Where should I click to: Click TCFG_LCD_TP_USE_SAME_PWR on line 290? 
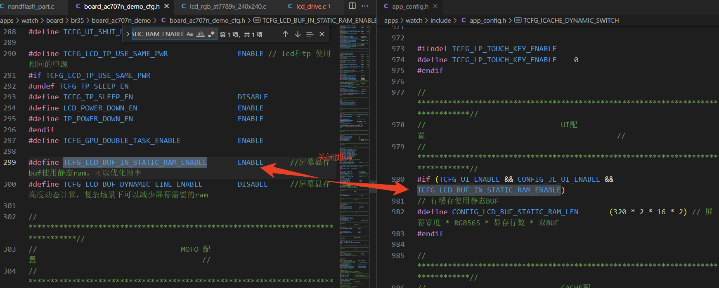tap(116, 54)
